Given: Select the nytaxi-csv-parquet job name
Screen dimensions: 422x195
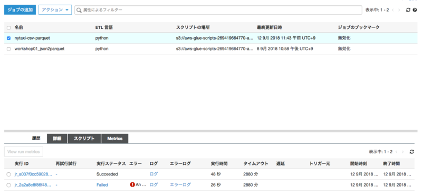Looking at the screenshot, I should point(32,38).
